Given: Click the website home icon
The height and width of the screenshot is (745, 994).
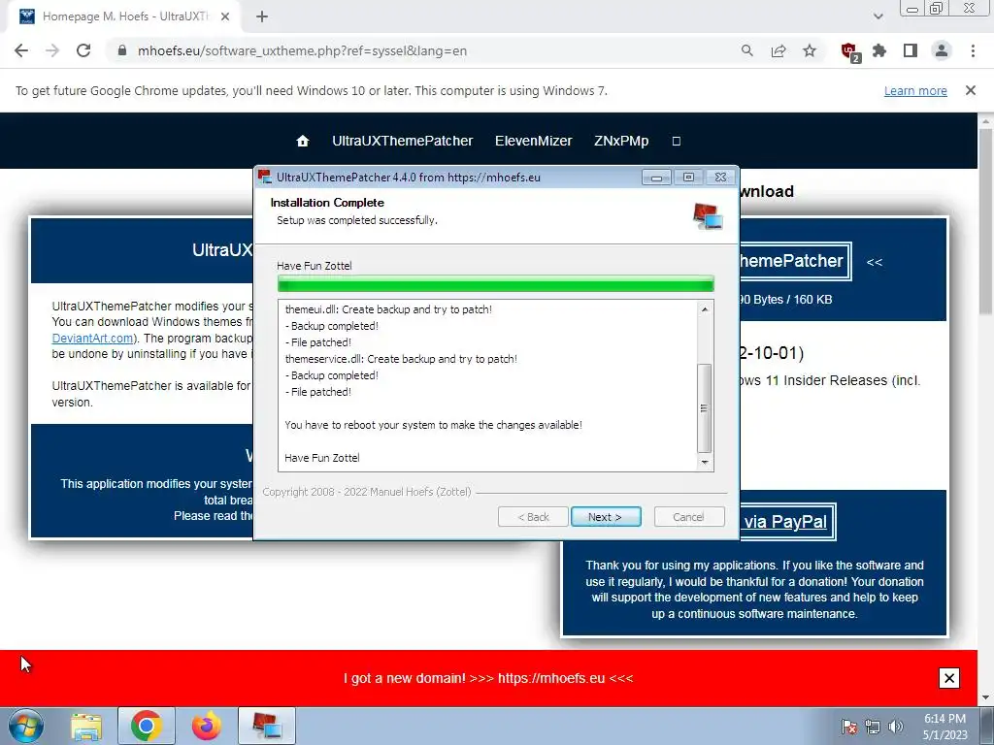Looking at the screenshot, I should (x=303, y=141).
